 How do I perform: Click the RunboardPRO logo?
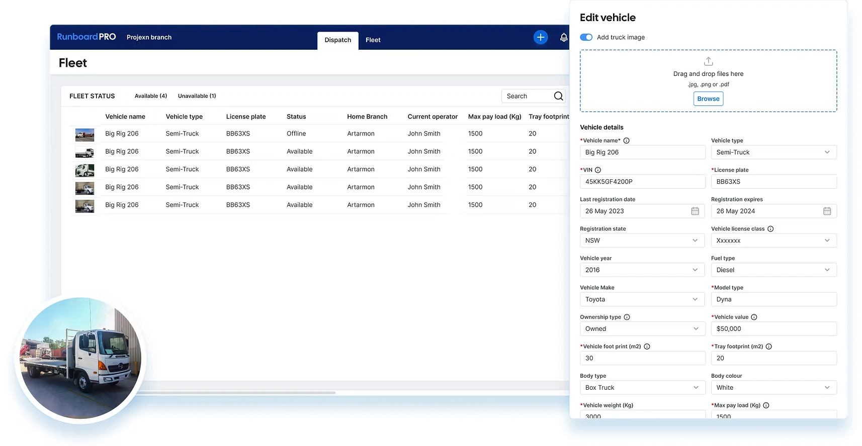click(x=87, y=37)
